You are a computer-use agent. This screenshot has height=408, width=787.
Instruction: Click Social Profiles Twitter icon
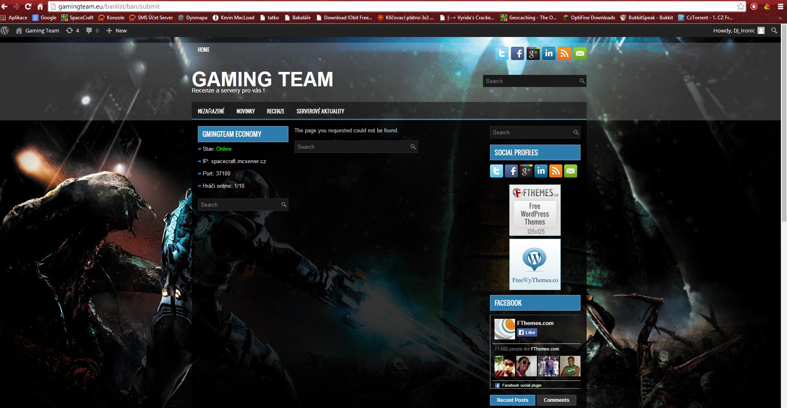point(497,171)
